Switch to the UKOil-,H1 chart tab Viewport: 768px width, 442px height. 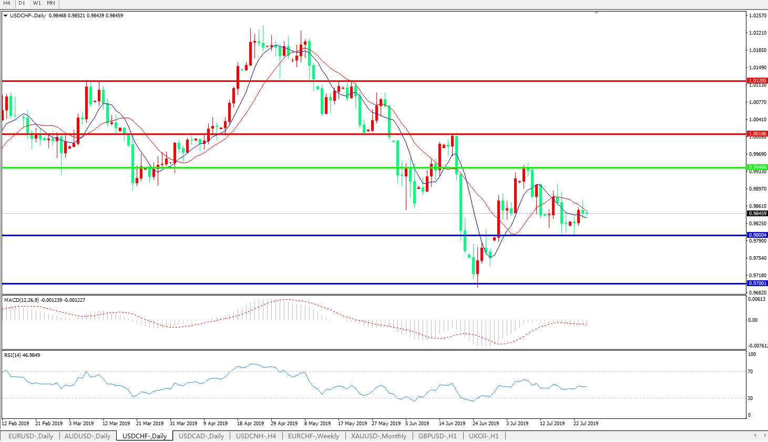click(x=484, y=436)
